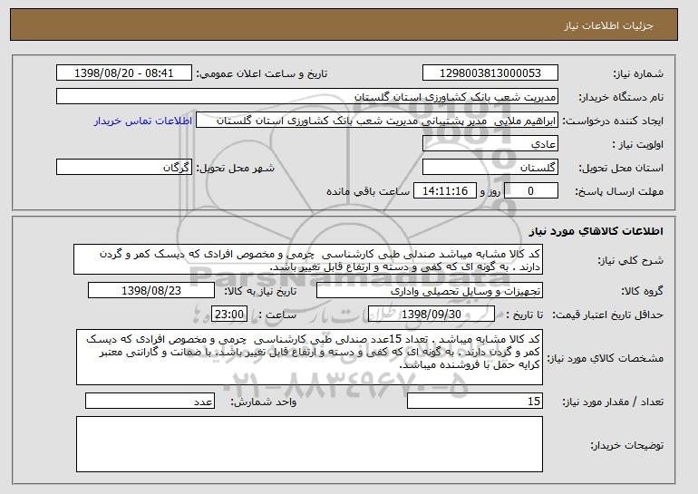Click the شماره نیاز label
Viewport: 698px width, 494px height.
point(638,74)
